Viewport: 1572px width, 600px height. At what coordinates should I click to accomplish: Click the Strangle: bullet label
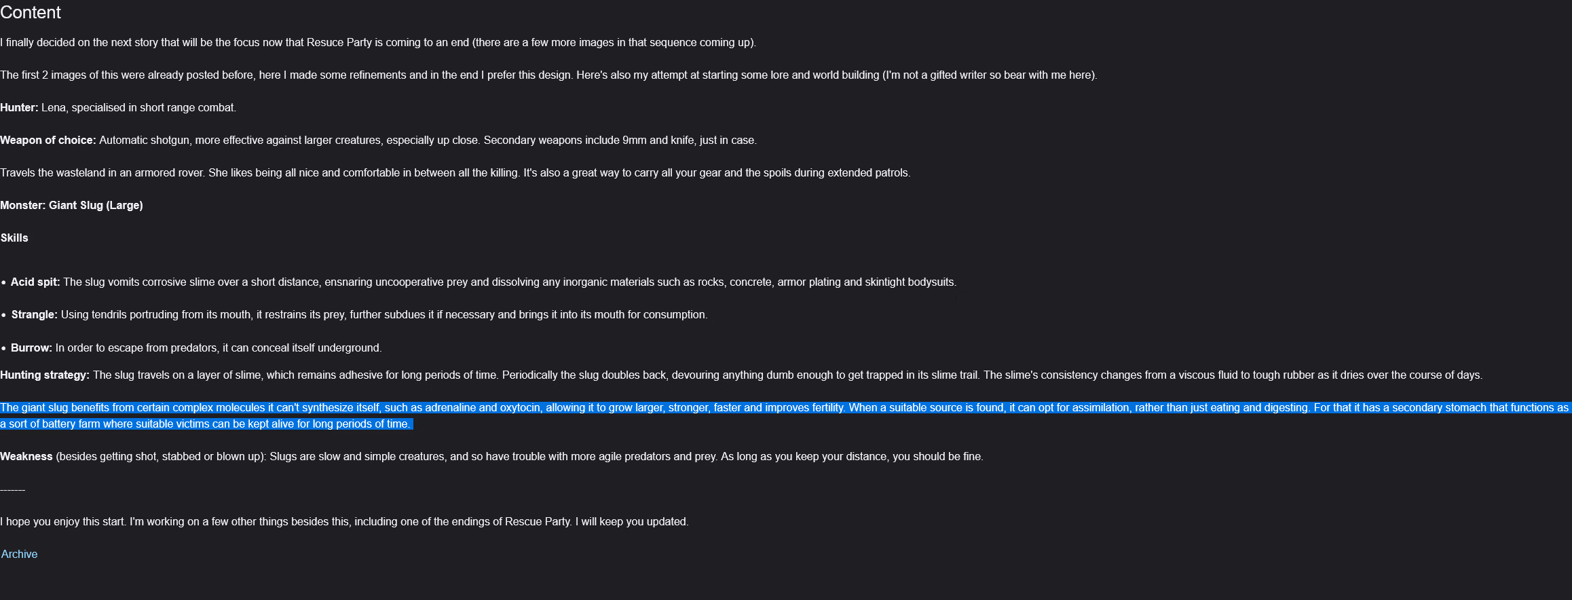[34, 315]
